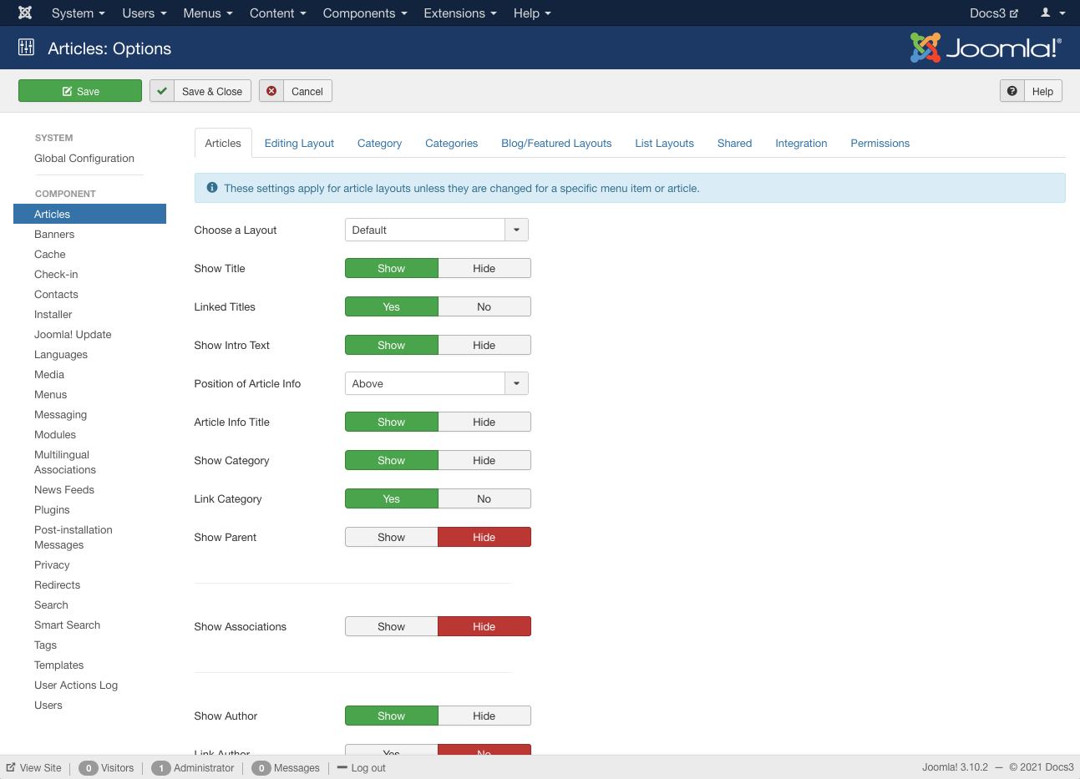Screen dimensions: 1080x779
Task: Click the red cancel X icon
Action: point(271,91)
